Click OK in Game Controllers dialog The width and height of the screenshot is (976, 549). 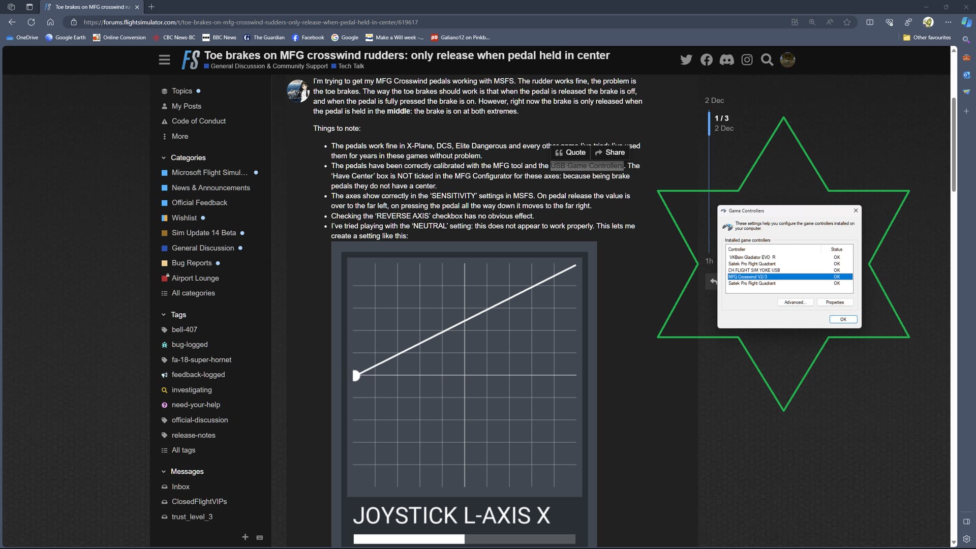pos(843,320)
